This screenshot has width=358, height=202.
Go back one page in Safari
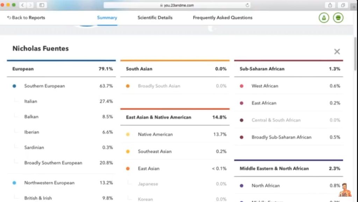point(23,5)
